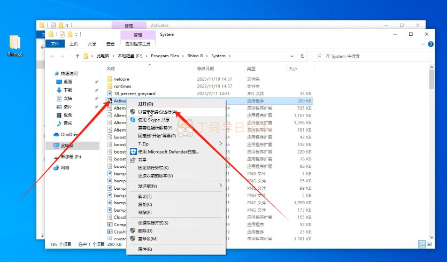
Task: Switch to large icons view in status bar
Action: point(429,244)
